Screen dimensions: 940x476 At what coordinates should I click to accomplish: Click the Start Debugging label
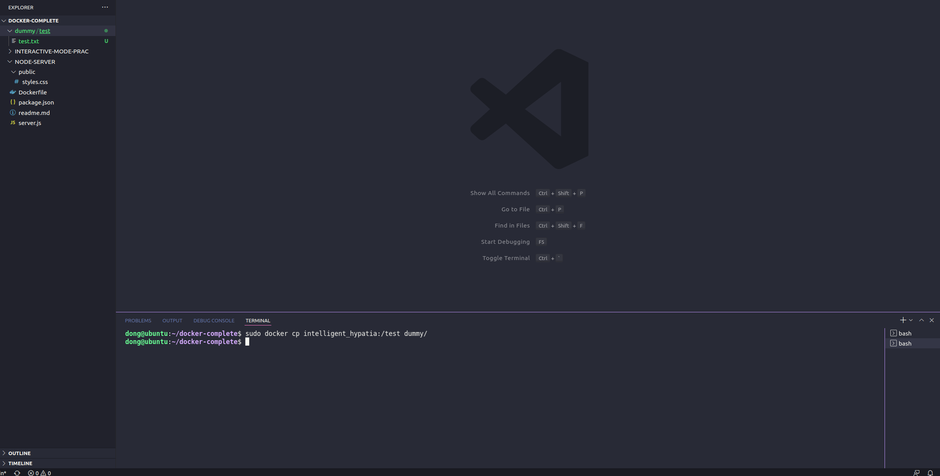tap(505, 242)
